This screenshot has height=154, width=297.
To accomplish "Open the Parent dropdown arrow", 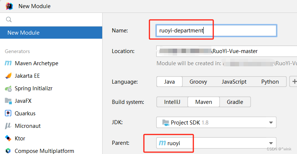I will 271,143.
